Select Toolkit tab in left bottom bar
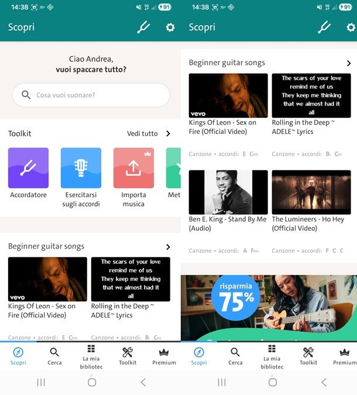The width and height of the screenshot is (357, 395). point(128,356)
